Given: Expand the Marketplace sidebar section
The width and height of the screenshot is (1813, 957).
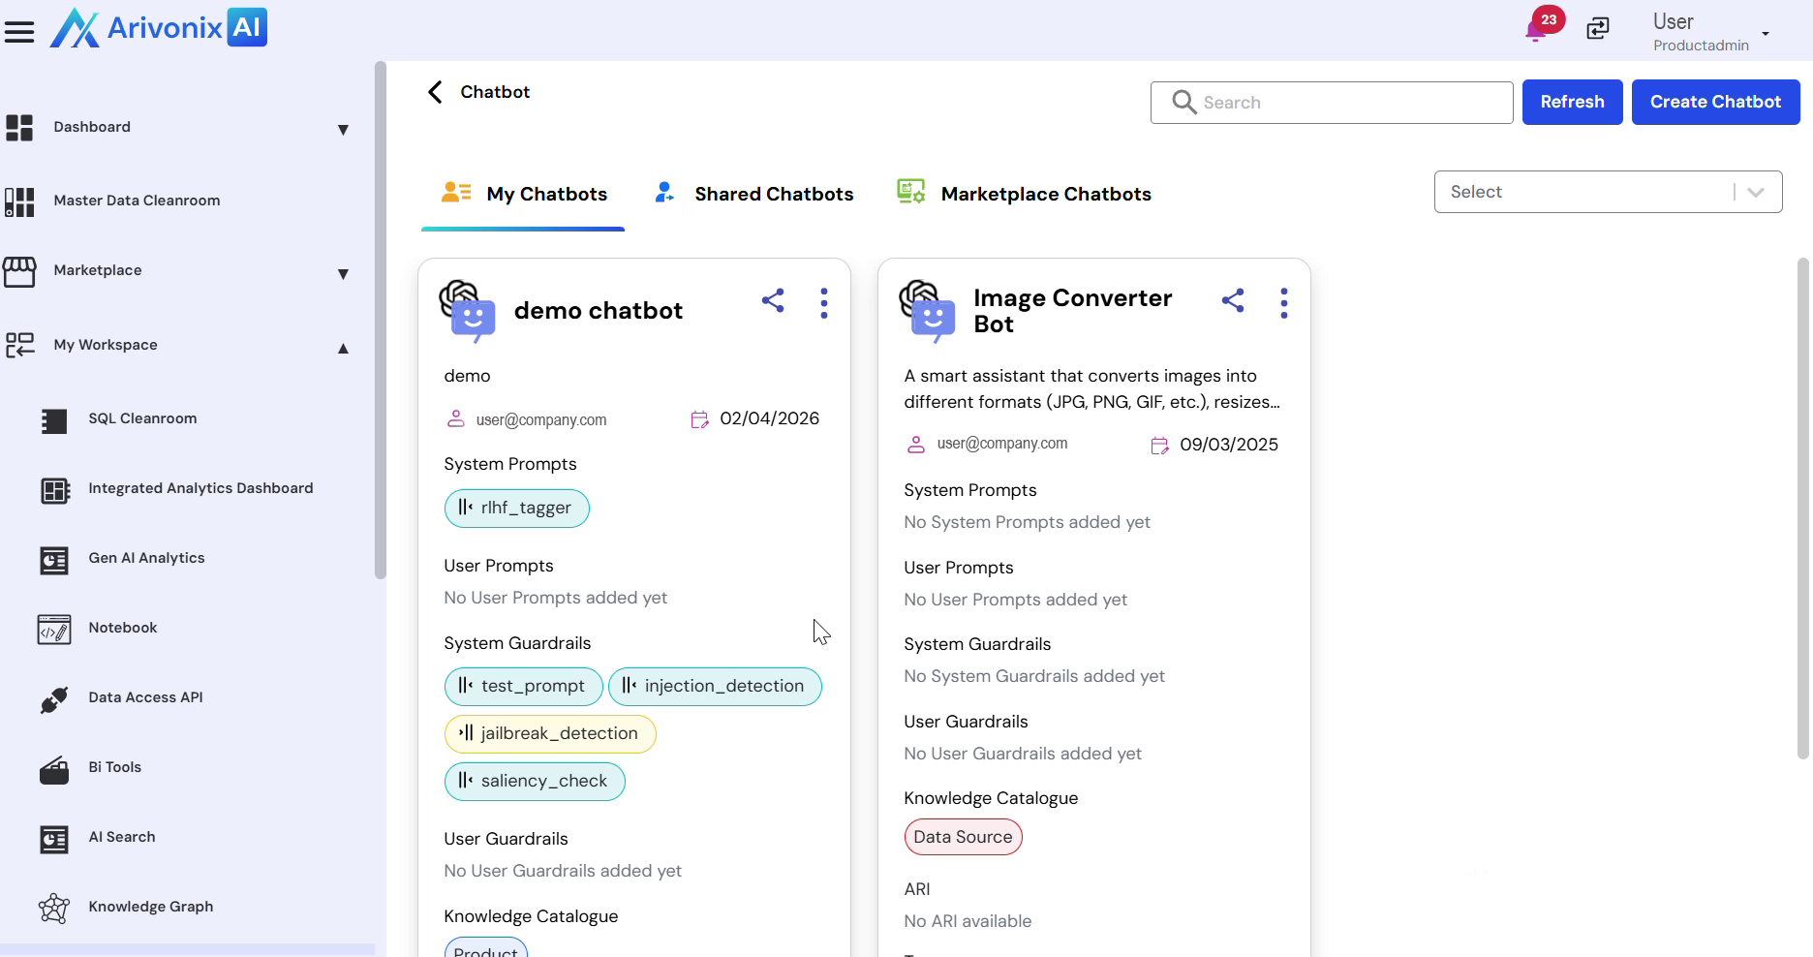Looking at the screenshot, I should 343,274.
